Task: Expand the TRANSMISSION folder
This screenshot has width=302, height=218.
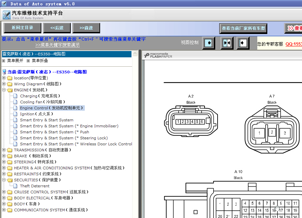Action: tap(4, 150)
